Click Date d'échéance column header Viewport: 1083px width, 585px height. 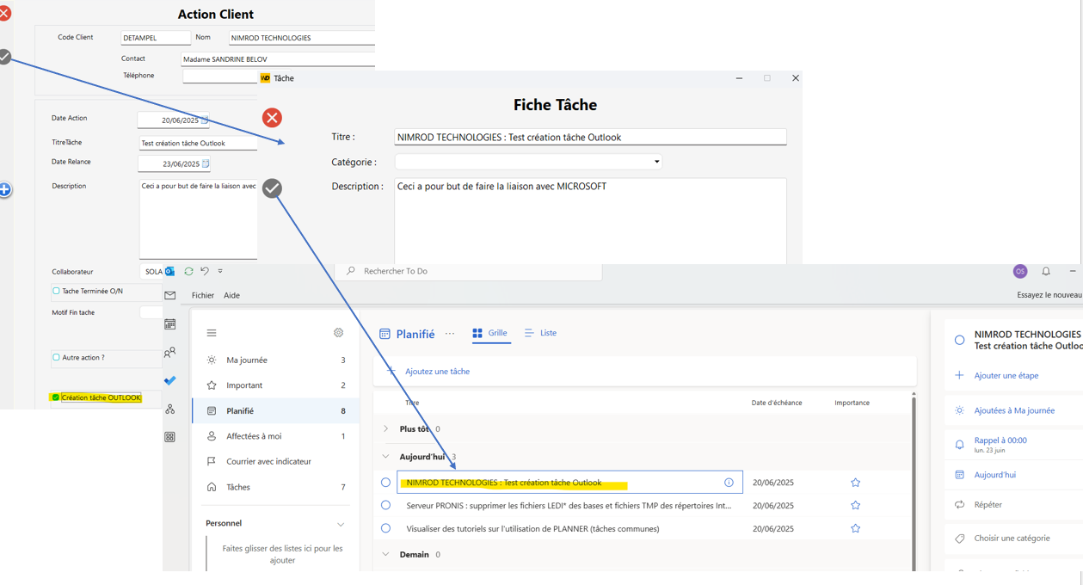point(777,403)
